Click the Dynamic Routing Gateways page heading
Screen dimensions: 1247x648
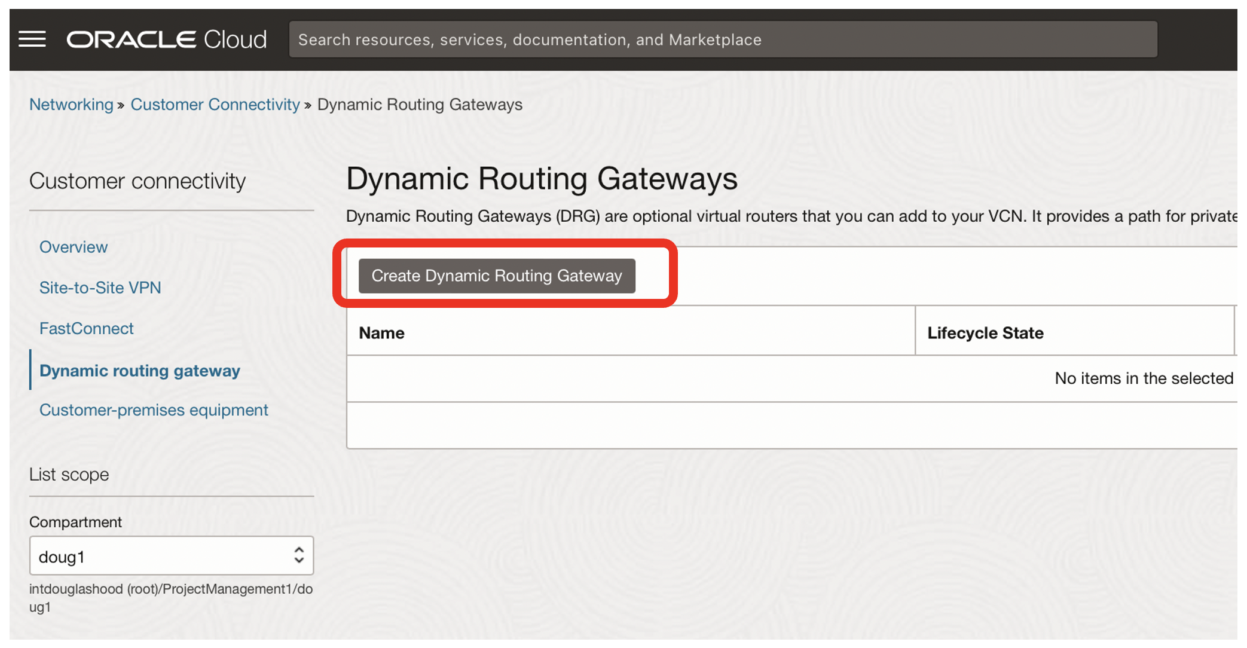pos(542,179)
